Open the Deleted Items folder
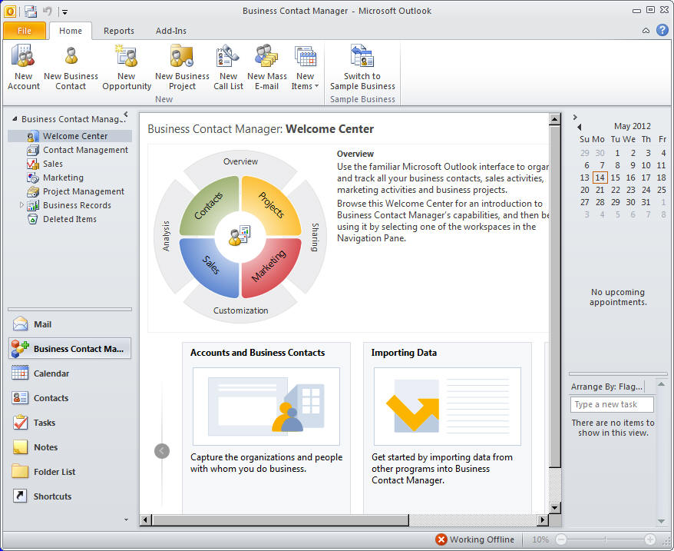 point(62,219)
